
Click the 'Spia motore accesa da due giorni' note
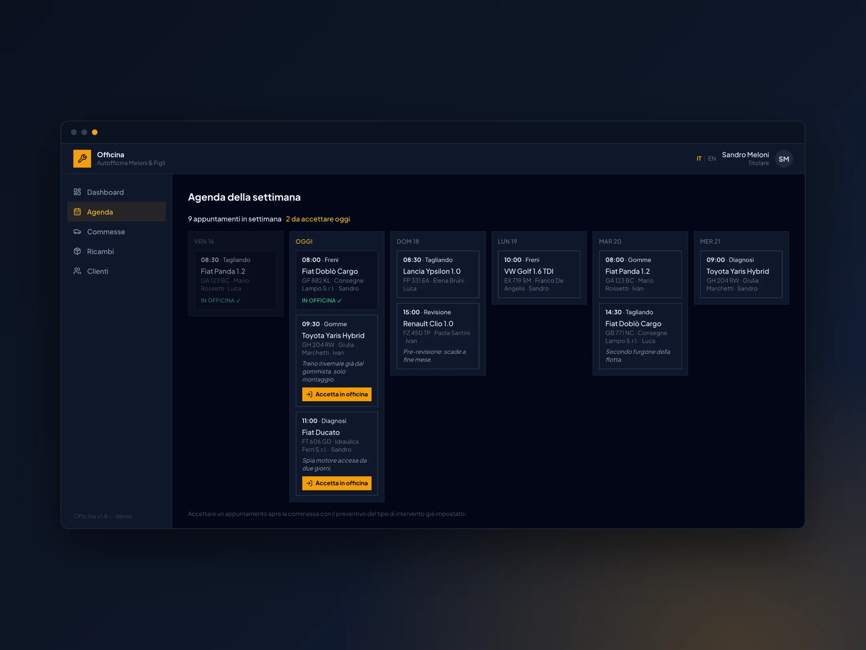coord(334,464)
